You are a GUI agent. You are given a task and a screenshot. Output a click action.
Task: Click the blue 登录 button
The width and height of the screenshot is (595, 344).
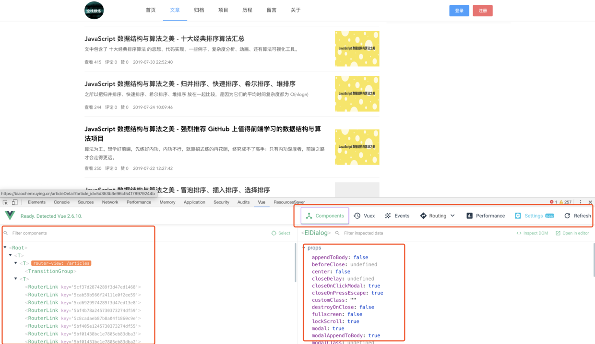[x=459, y=11]
